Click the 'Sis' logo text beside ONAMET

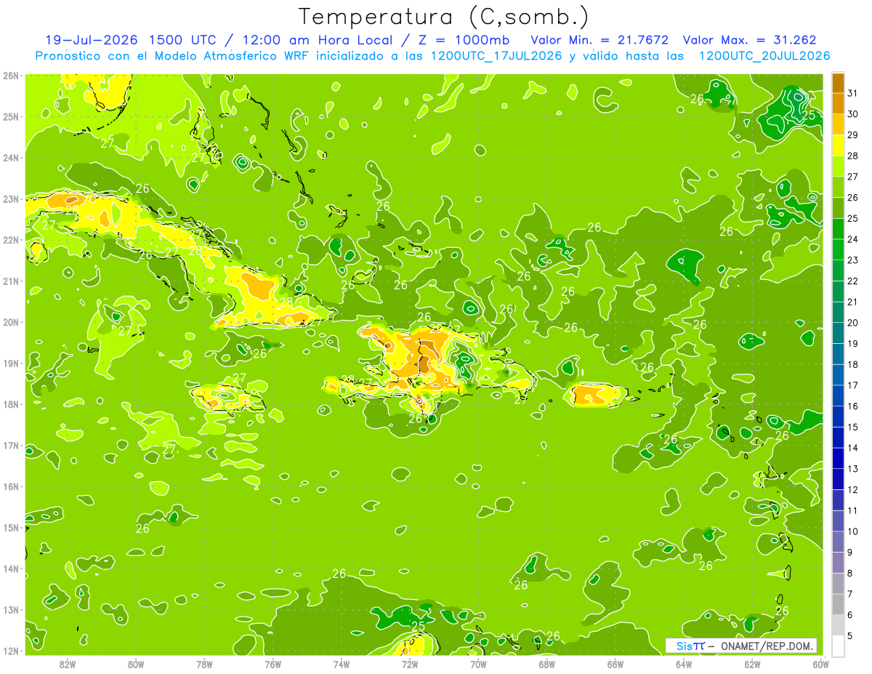pyautogui.click(x=683, y=646)
